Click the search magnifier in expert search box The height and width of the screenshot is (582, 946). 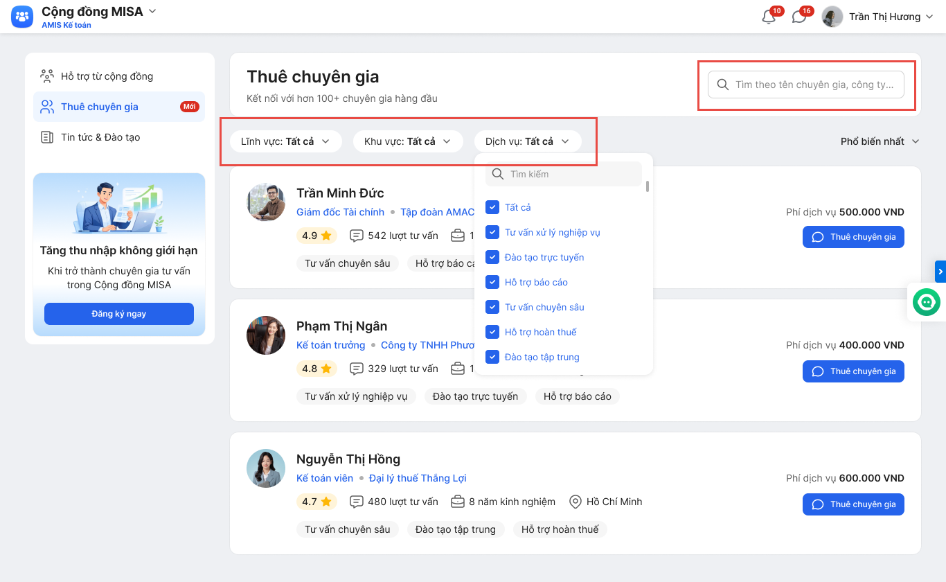(x=723, y=85)
